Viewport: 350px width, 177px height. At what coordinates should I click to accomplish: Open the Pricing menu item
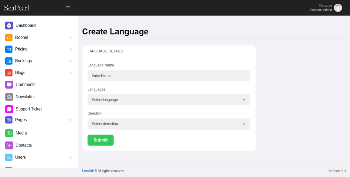(x=21, y=49)
